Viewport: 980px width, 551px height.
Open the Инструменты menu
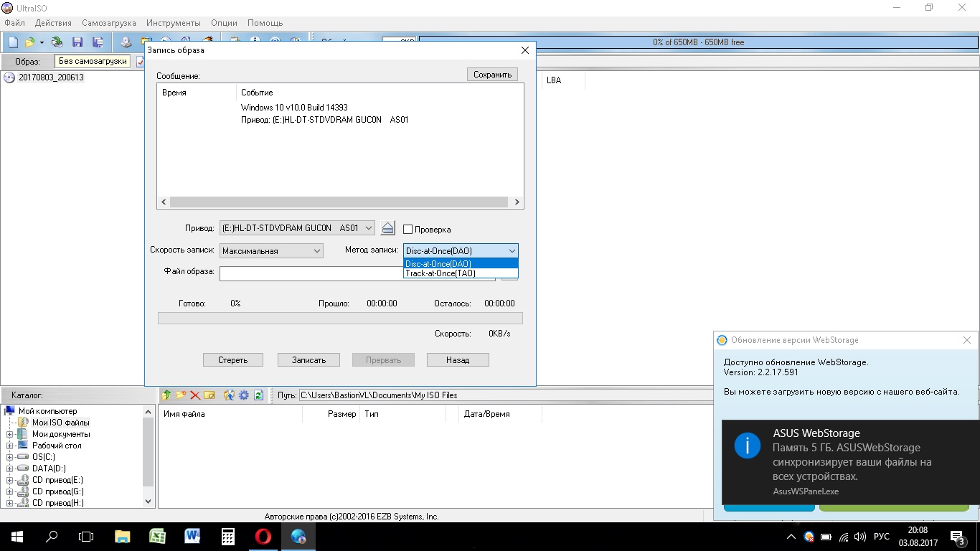[174, 23]
